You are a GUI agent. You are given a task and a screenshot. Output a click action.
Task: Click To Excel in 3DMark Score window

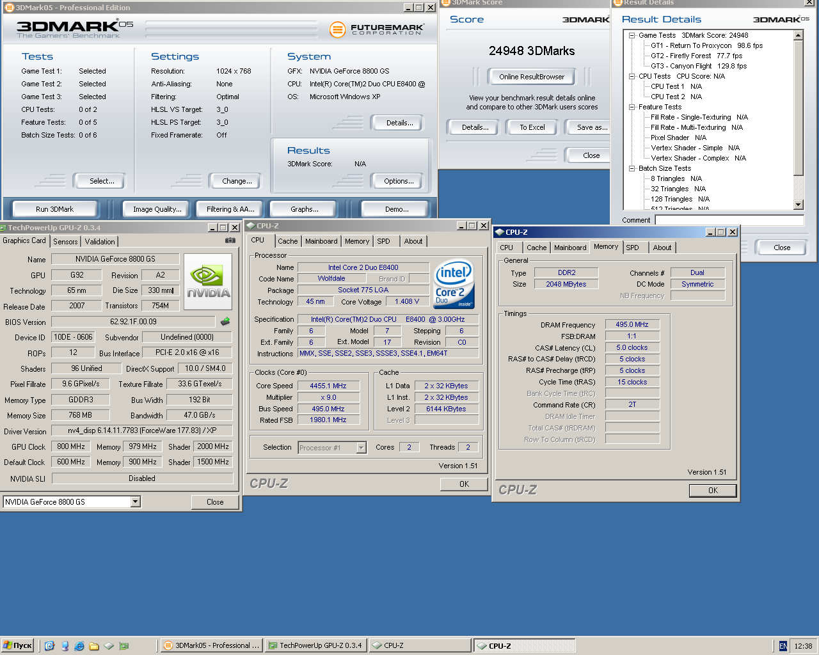532,127
